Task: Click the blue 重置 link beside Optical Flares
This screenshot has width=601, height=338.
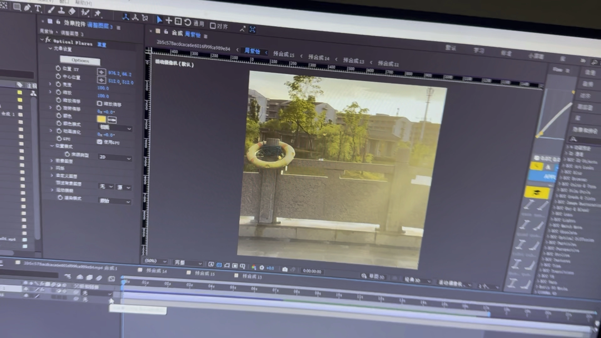Action: pos(102,44)
